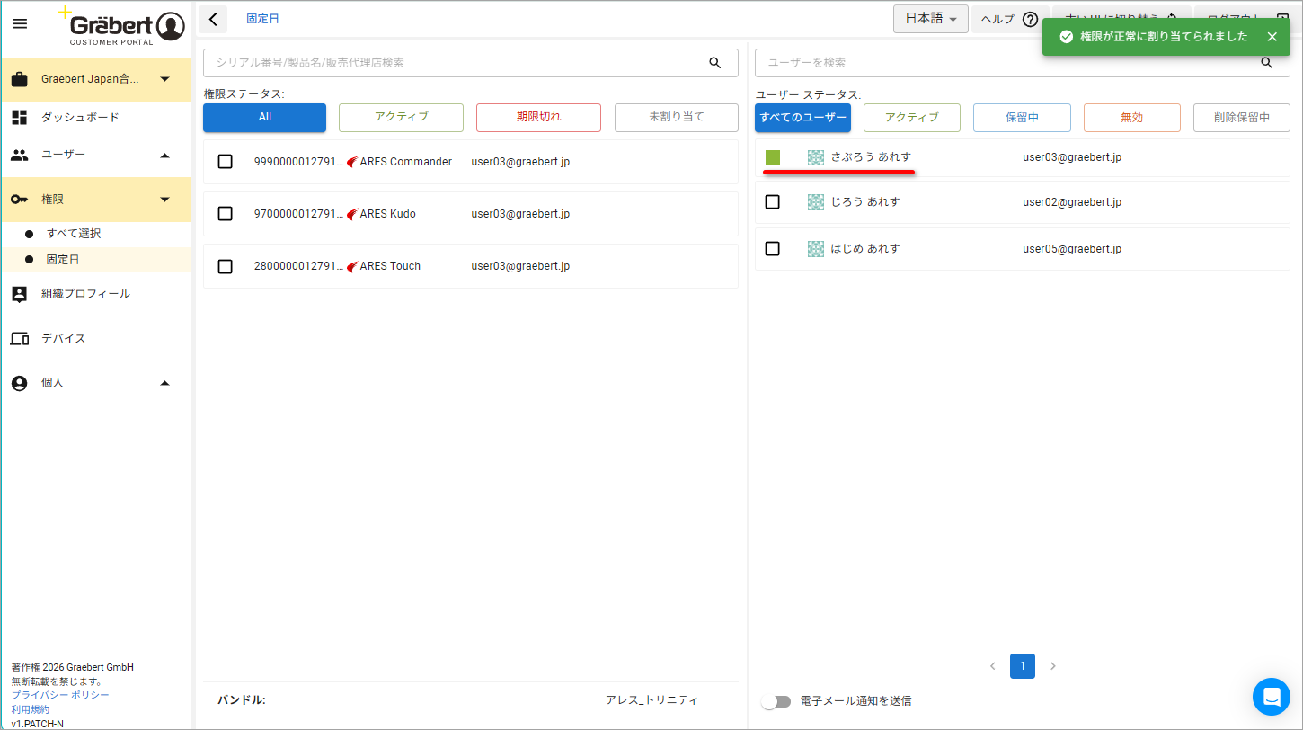Screen dimensions: 1303x730
Task: Check the ARES Touch license checkbox
Action: (x=226, y=266)
